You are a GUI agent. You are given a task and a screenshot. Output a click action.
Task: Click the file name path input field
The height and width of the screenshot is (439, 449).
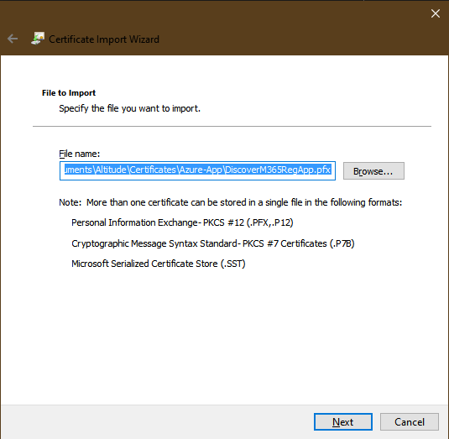[x=197, y=170]
